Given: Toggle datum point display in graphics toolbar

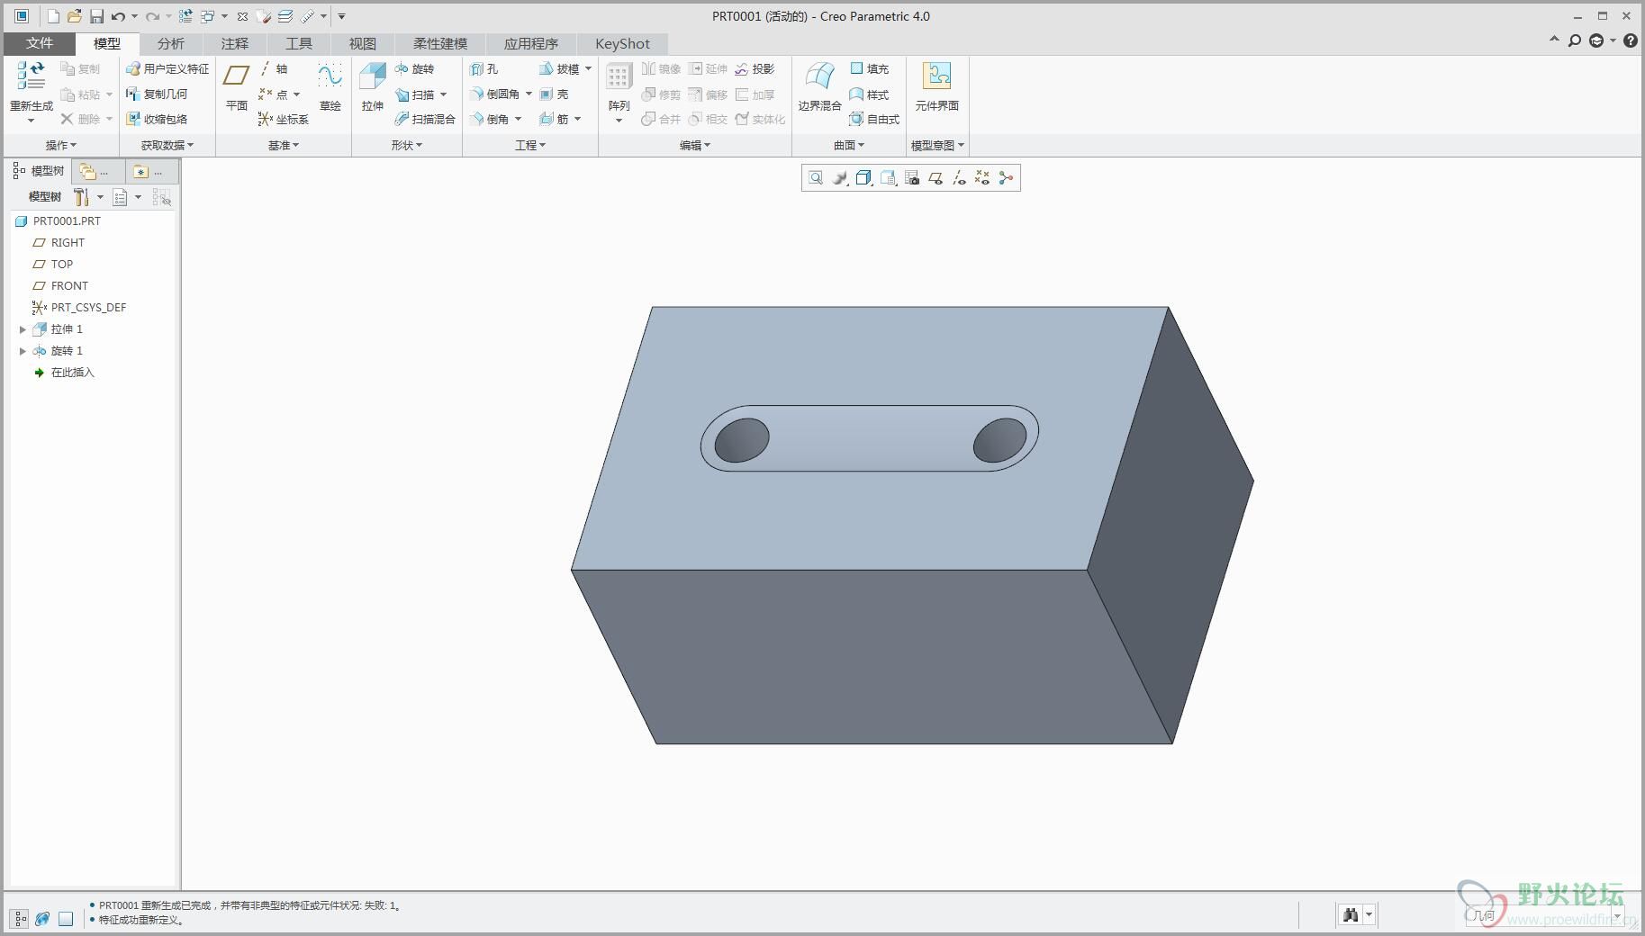Looking at the screenshot, I should coord(982,178).
